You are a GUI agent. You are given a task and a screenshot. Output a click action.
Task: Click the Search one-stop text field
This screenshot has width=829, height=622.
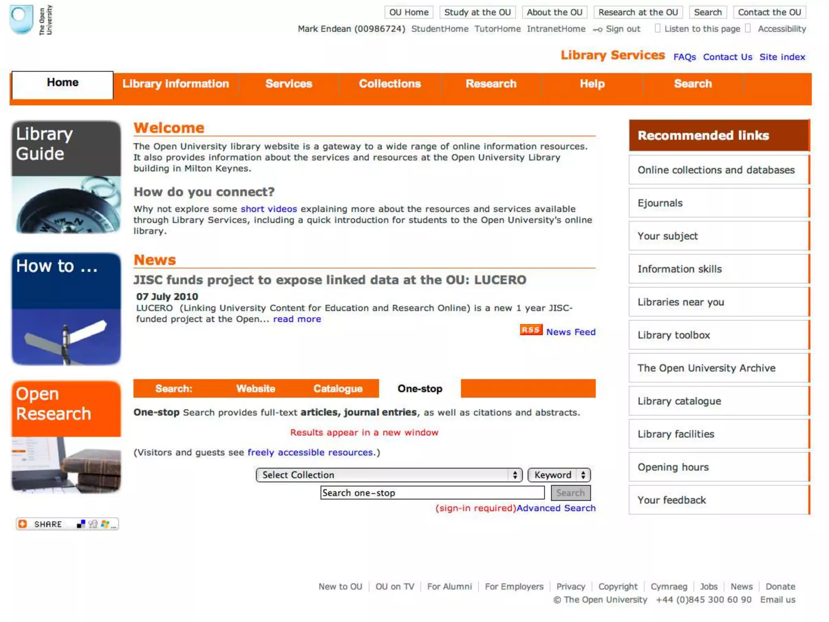432,493
